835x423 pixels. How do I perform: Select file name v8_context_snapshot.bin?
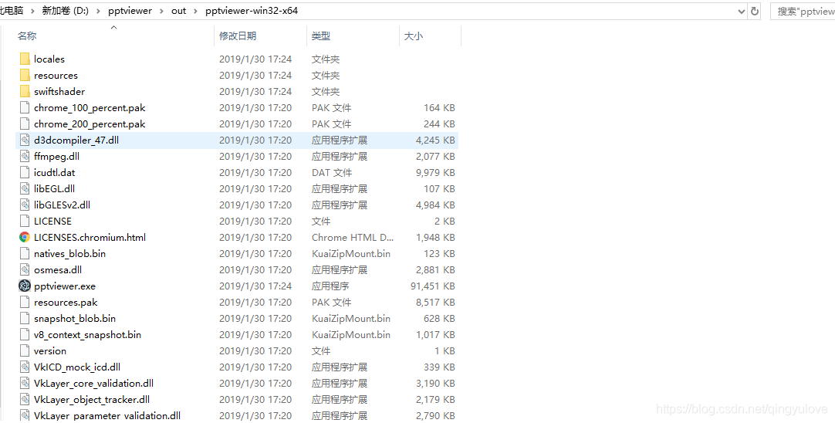click(x=87, y=334)
